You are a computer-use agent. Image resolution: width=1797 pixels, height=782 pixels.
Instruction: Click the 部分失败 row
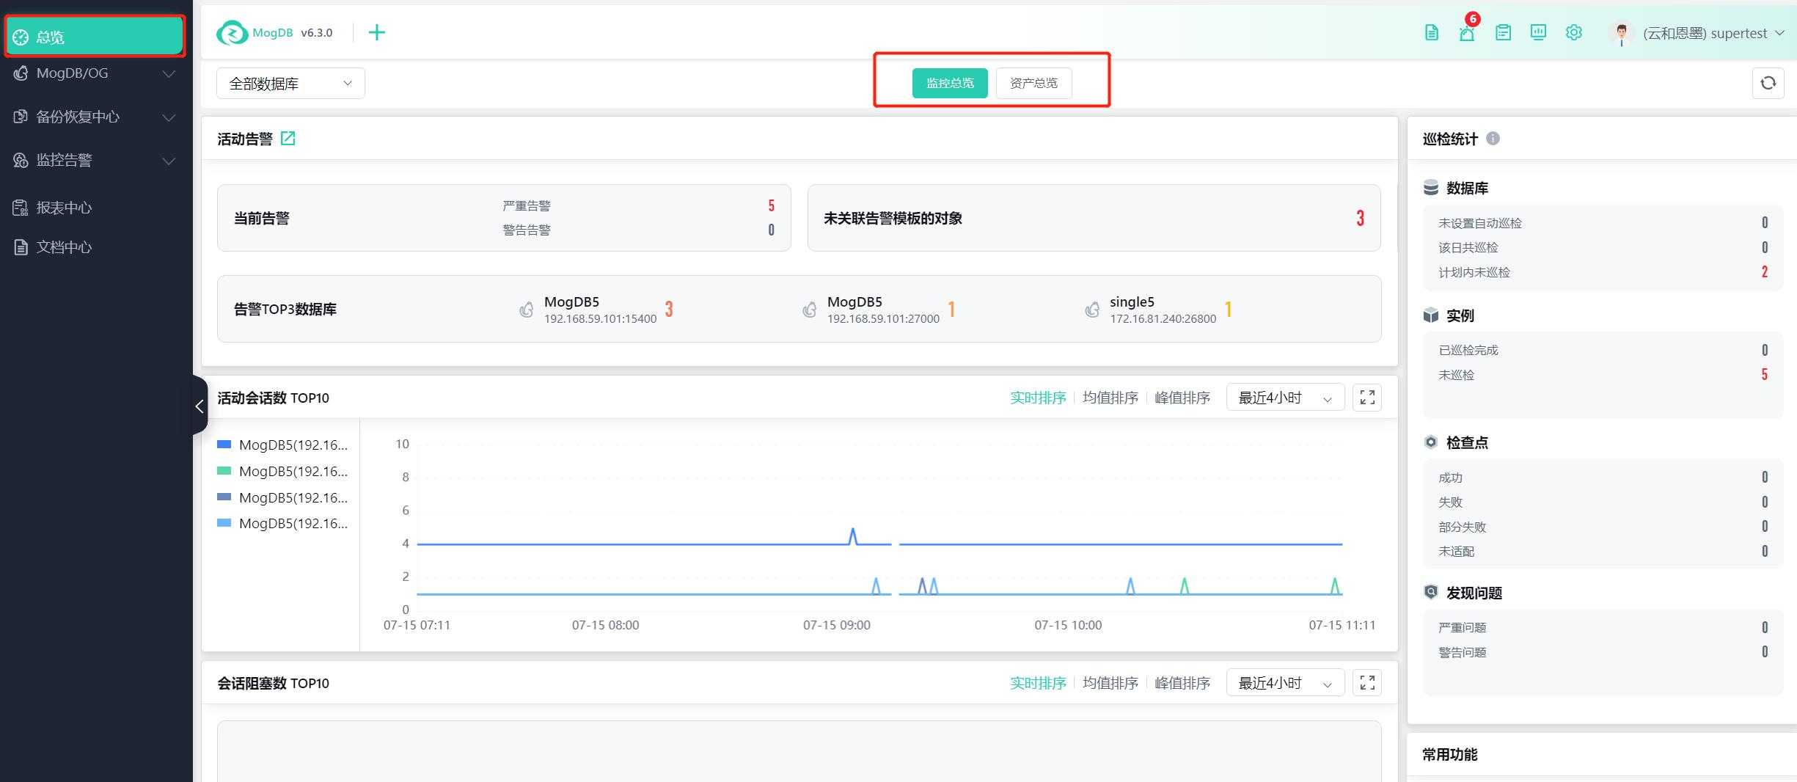click(1603, 527)
